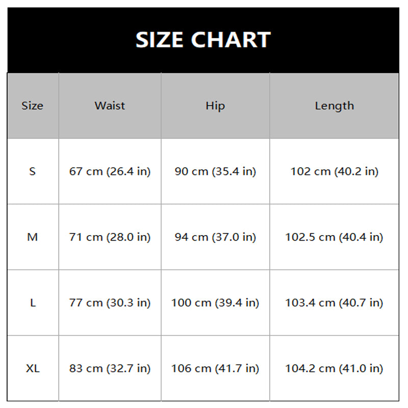Screen dimensions: 408x408
Task: Click the 71 cm waist value
Action: [x=110, y=237]
